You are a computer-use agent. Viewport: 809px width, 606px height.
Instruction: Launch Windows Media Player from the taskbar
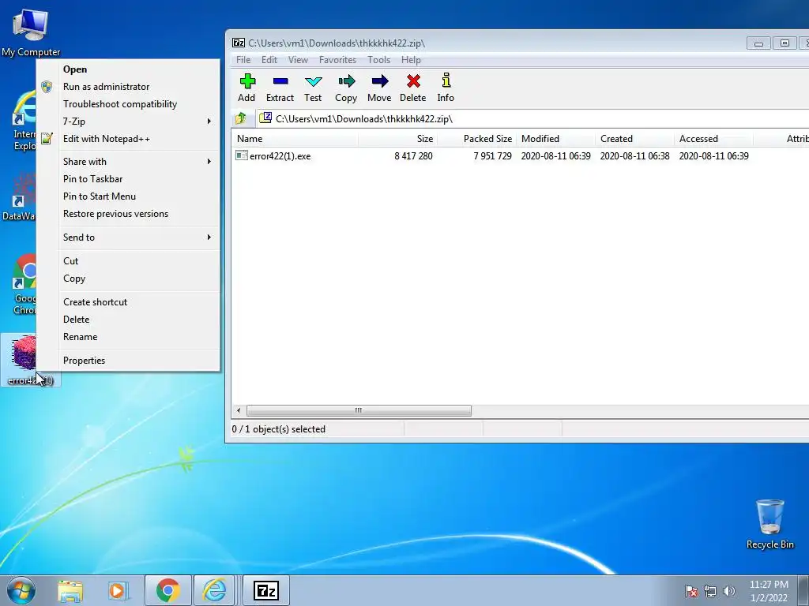[118, 590]
